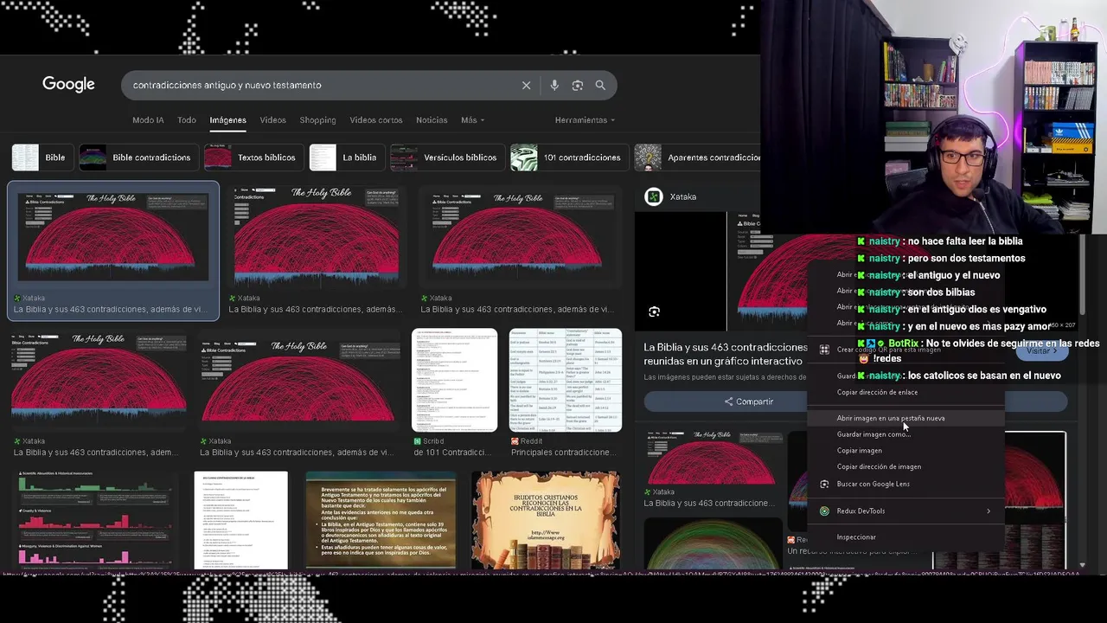Clear the search box with the X icon
1107x623 pixels.
(526, 85)
